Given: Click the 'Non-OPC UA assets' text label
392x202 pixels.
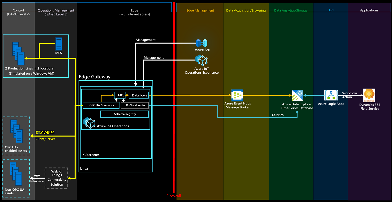Looking at the screenshot, I should point(14,191).
